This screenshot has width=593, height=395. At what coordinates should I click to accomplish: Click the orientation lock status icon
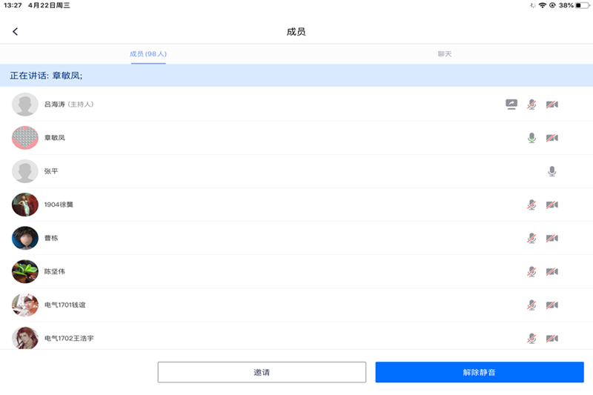[552, 5]
